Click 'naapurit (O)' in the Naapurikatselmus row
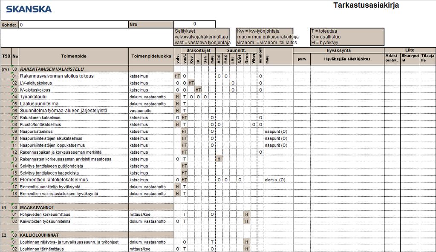This screenshot has width=436, height=252. (x=276, y=132)
